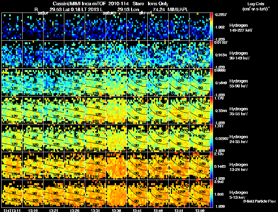Open the 149-227 keV panel at 13:56
The width and height of the screenshot is (278, 212).
tap(199, 26)
